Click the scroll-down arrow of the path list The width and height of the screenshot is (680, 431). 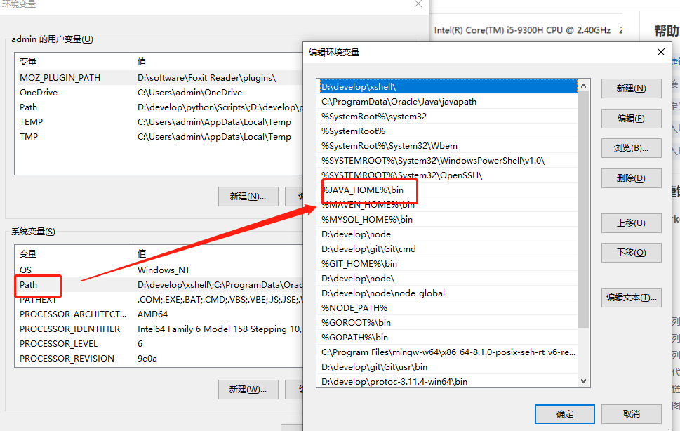583,381
